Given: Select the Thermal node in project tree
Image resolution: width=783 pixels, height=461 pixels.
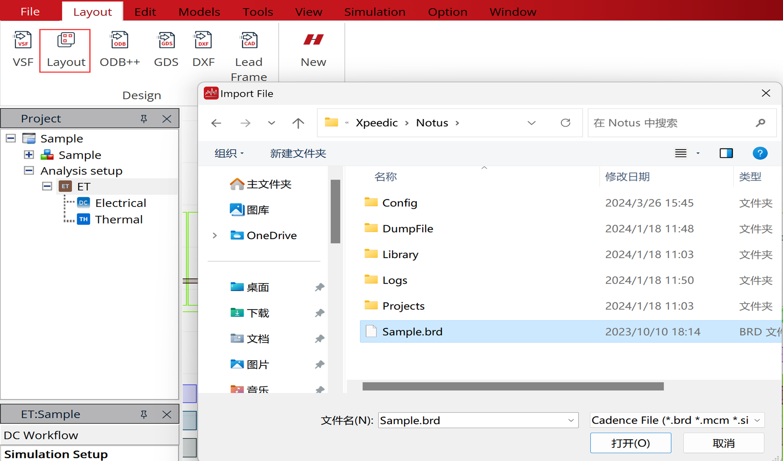Looking at the screenshot, I should (118, 219).
